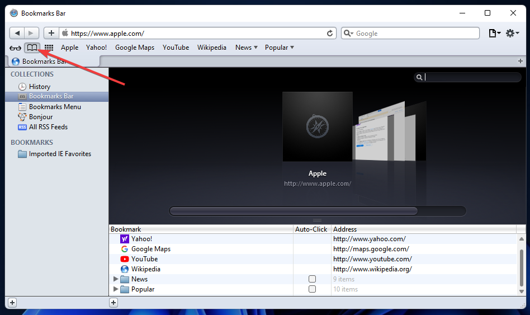The height and width of the screenshot is (315, 530).
Task: Open Wikipedia bookmark in bookmarks bar
Action: [211, 48]
